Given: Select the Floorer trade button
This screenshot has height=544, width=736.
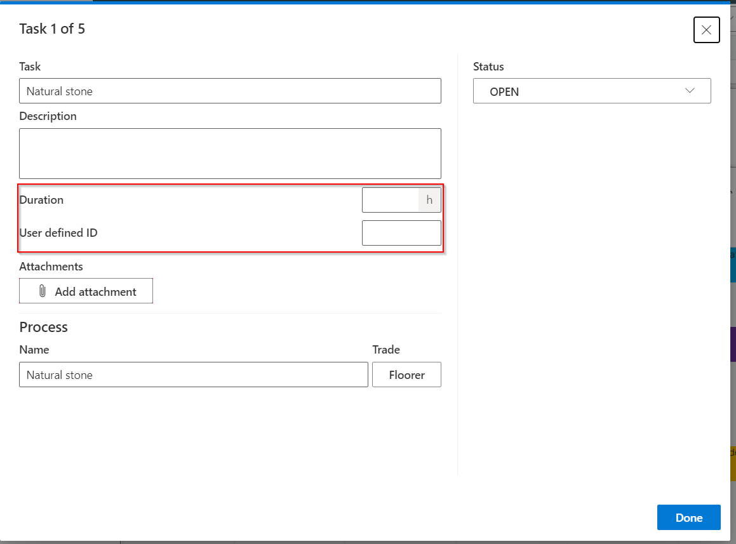Looking at the screenshot, I should coord(406,375).
